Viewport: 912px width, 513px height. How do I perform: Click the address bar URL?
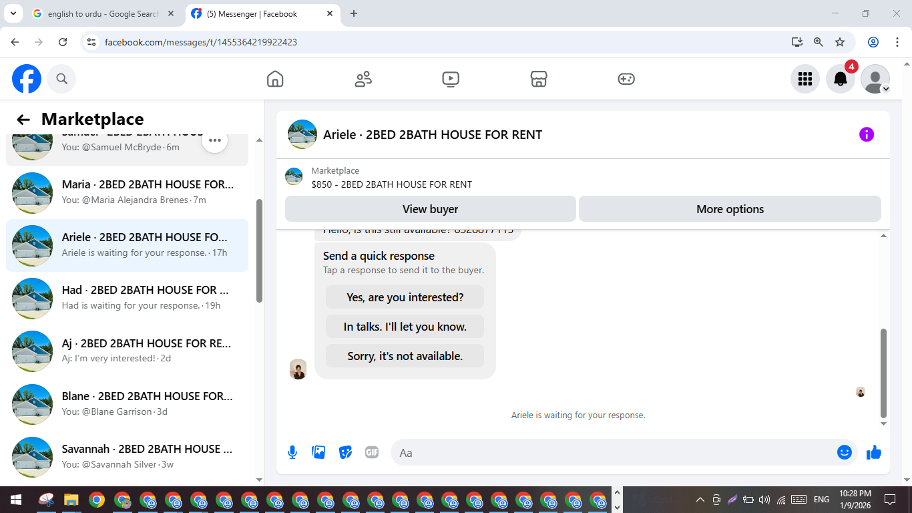pyautogui.click(x=201, y=42)
